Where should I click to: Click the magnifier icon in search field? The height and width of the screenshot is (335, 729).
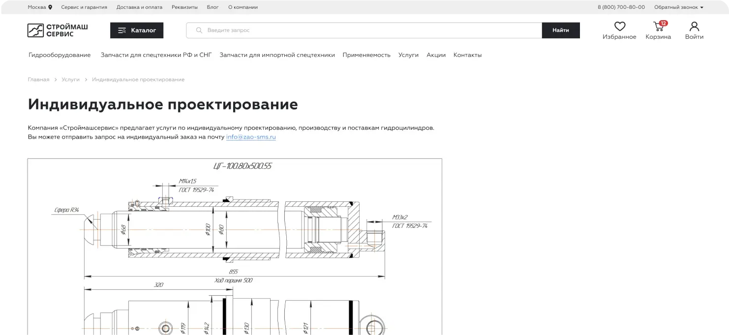tap(199, 30)
